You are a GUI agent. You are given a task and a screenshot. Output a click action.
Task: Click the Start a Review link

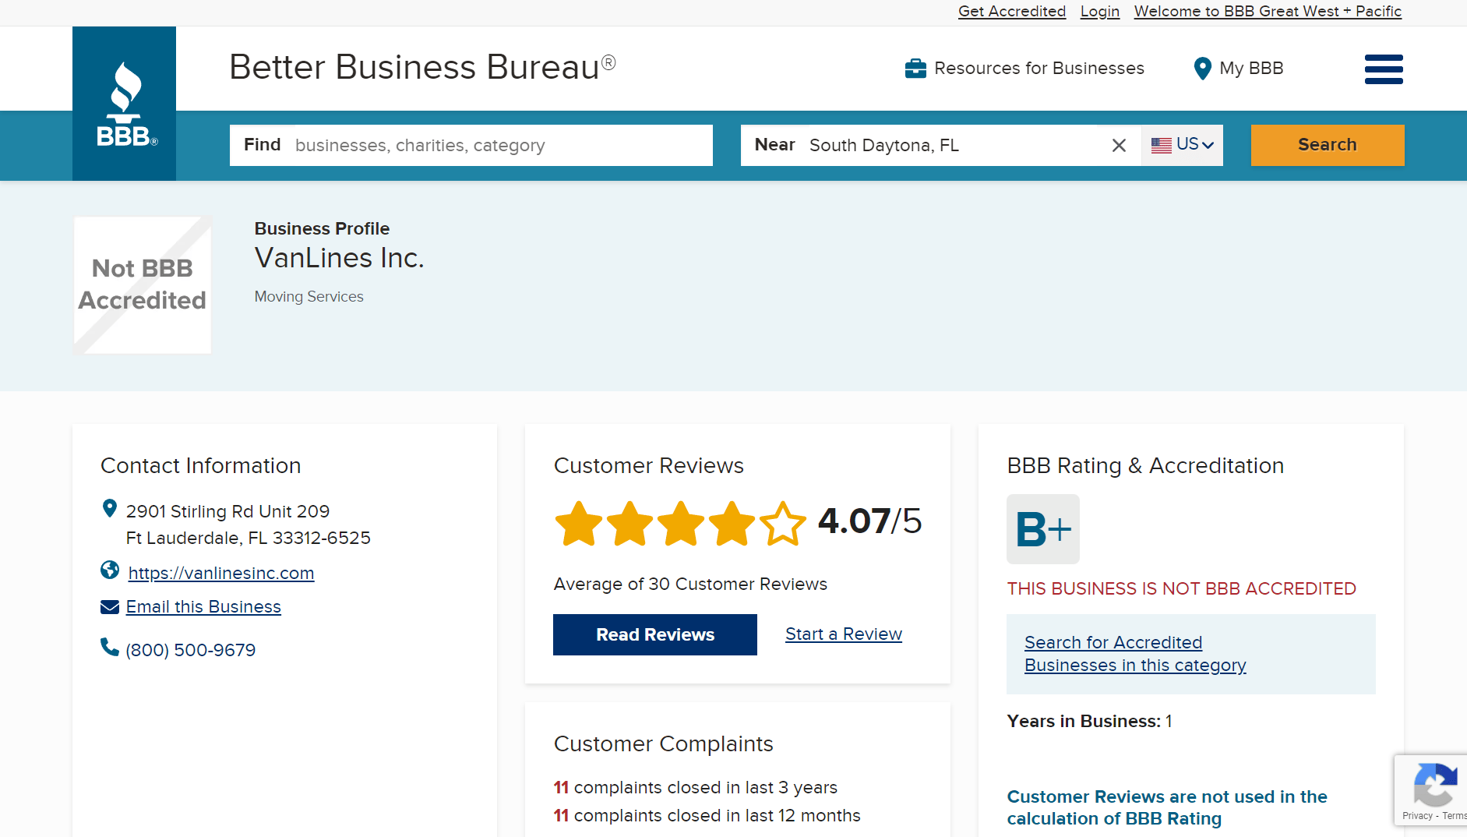coord(844,634)
